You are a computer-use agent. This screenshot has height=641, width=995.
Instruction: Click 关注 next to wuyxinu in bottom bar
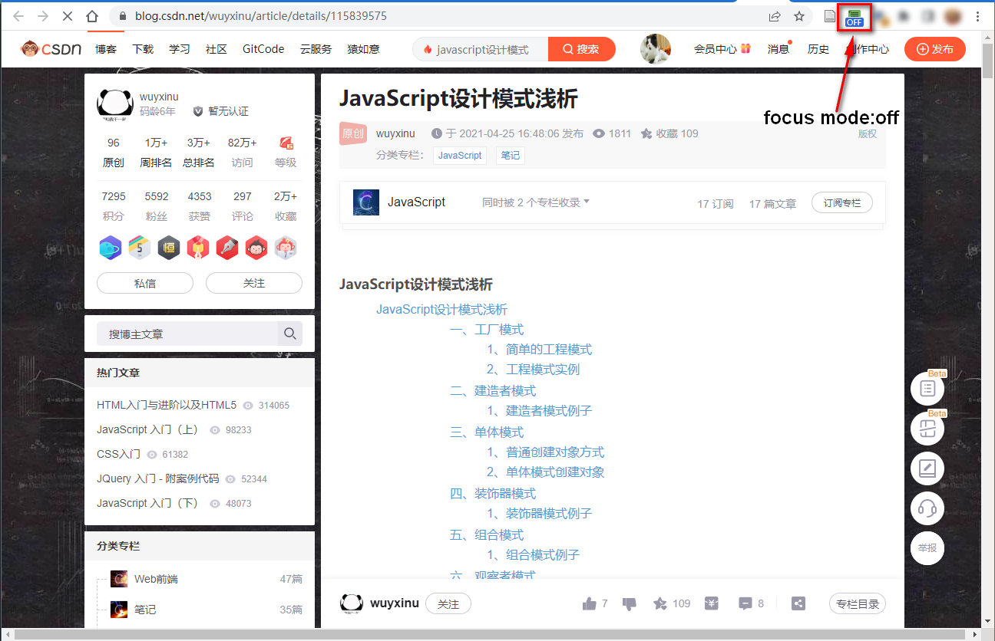click(x=448, y=603)
